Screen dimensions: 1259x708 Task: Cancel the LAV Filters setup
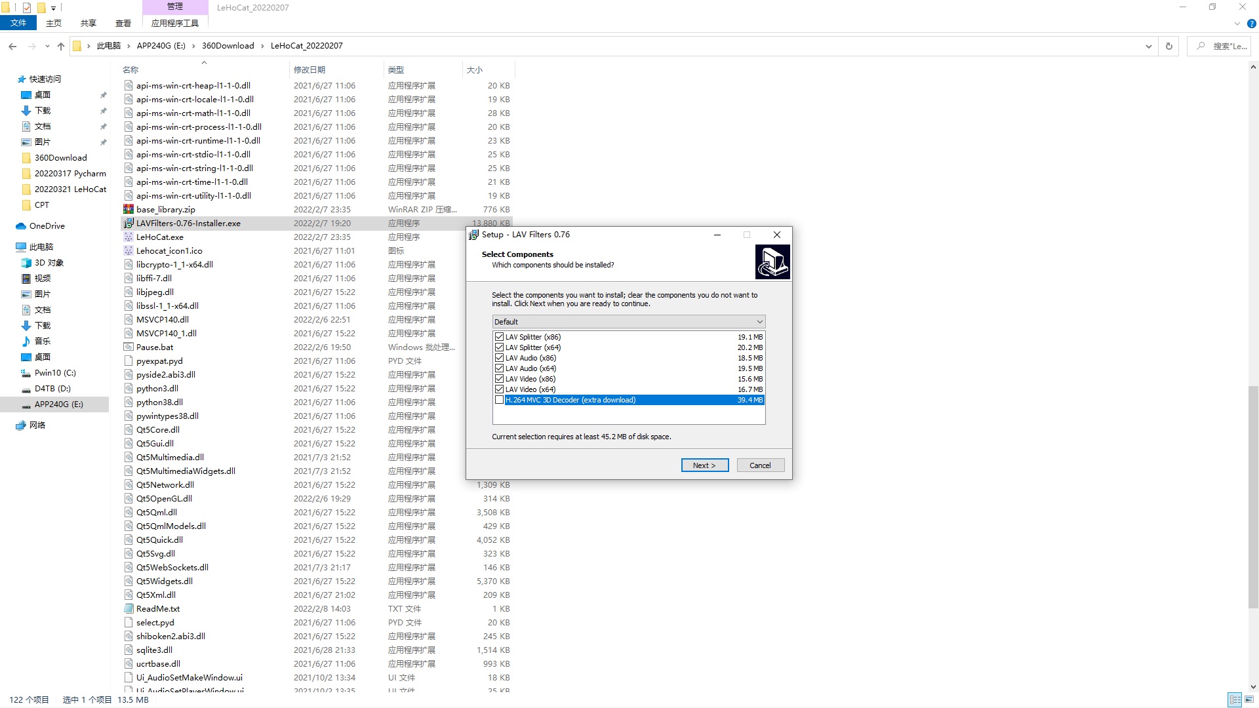760,465
